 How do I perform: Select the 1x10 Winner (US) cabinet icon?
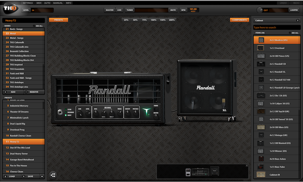tap(261, 151)
